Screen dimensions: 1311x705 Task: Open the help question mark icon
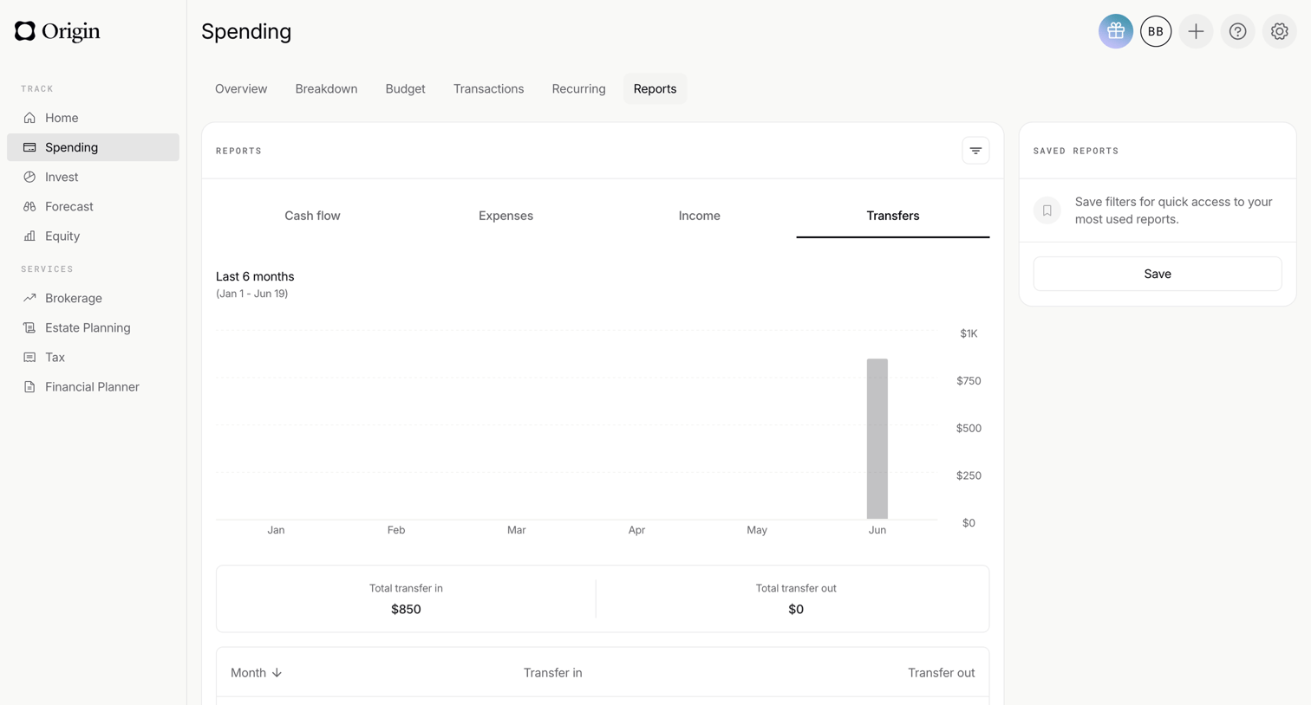[1237, 31]
